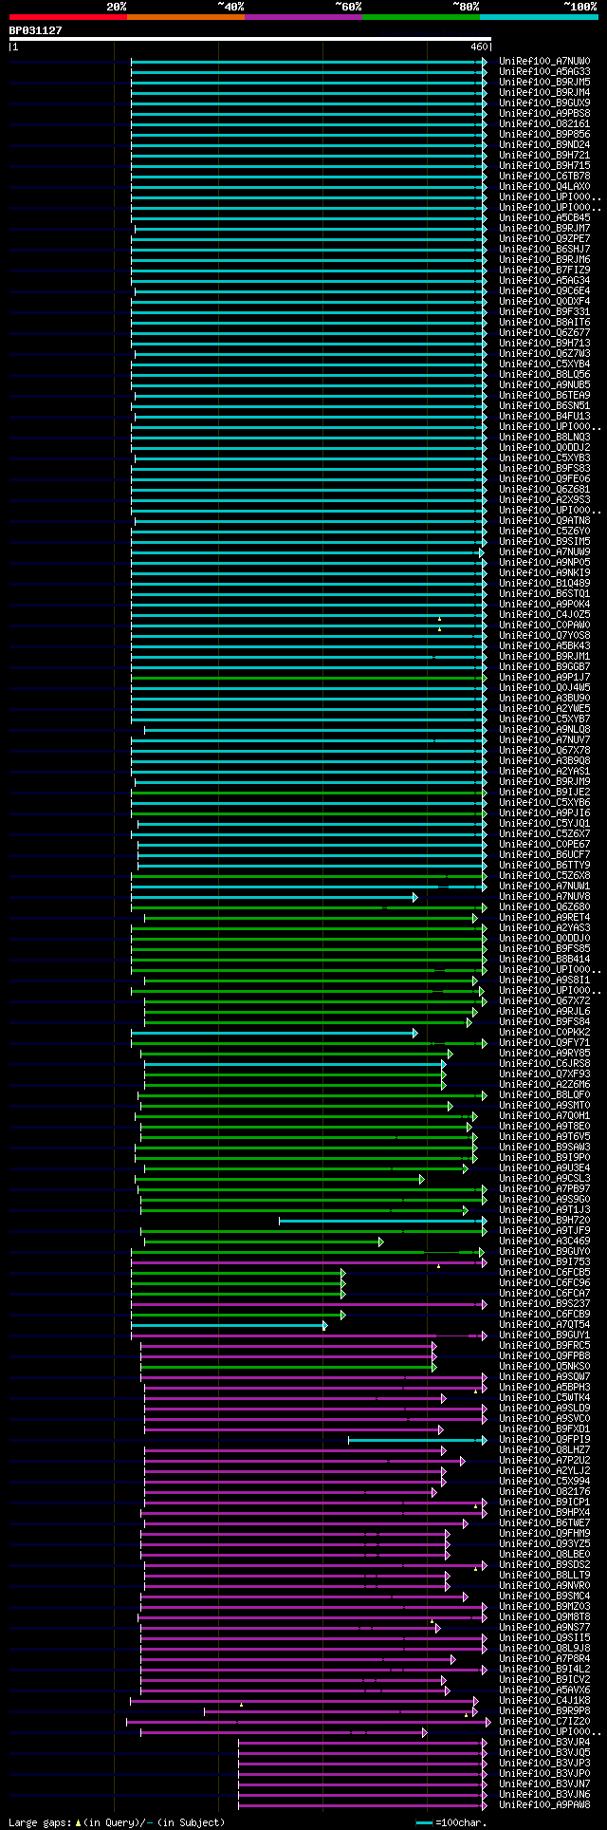Click the orange ~40% identity legend segment
The image size is (607, 1830).
[x=185, y=17]
